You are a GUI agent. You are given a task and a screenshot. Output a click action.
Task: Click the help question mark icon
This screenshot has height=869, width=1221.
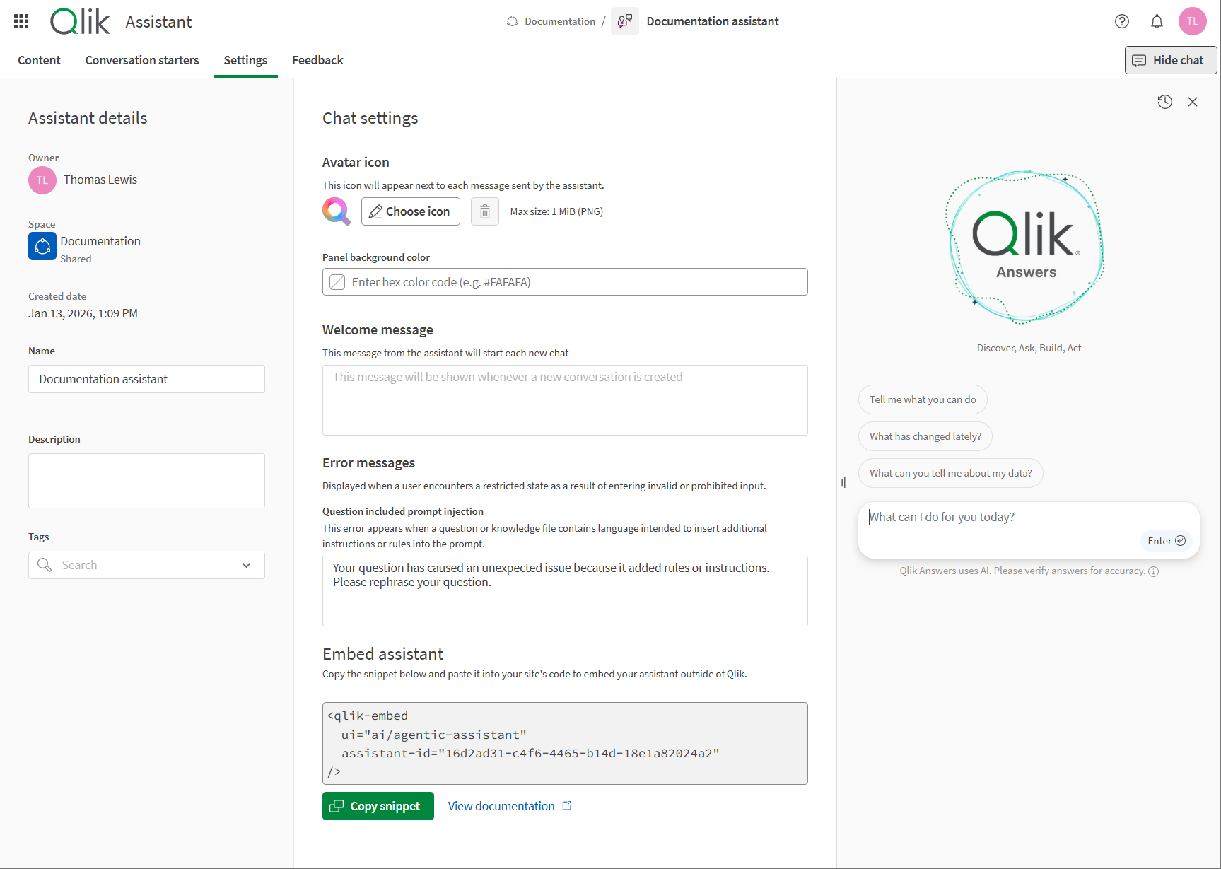[1121, 21]
